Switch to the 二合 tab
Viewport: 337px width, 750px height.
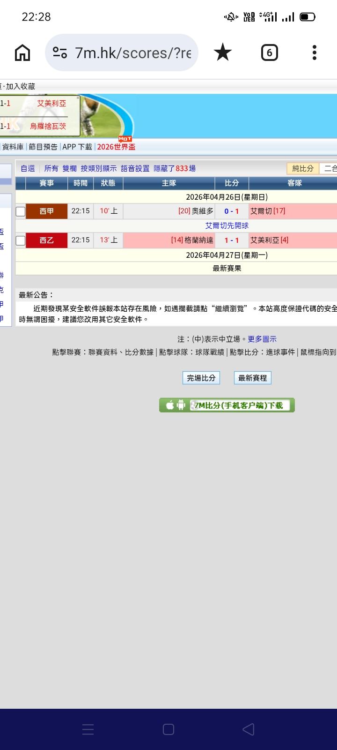click(x=329, y=168)
